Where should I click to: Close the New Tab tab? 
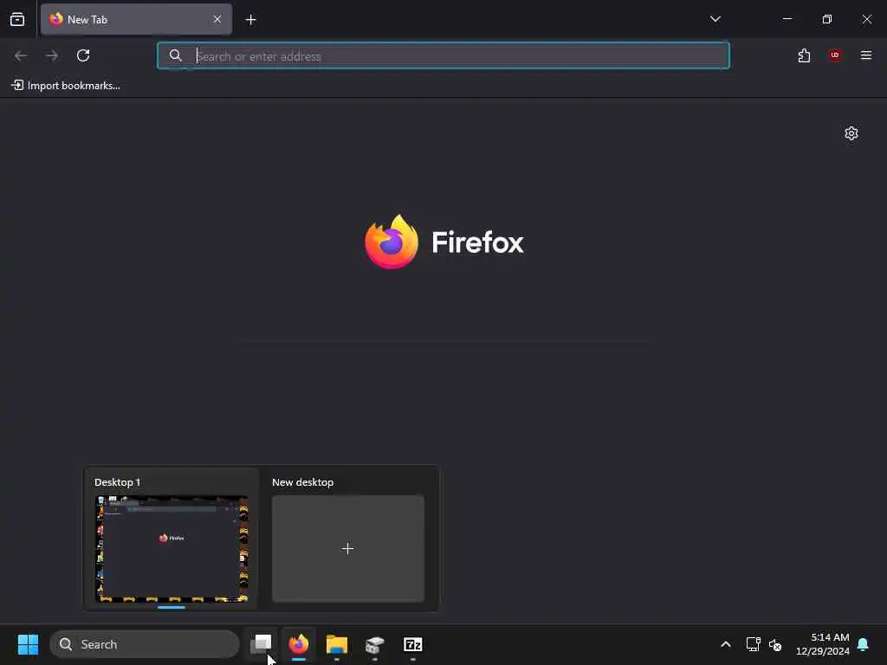tap(217, 19)
